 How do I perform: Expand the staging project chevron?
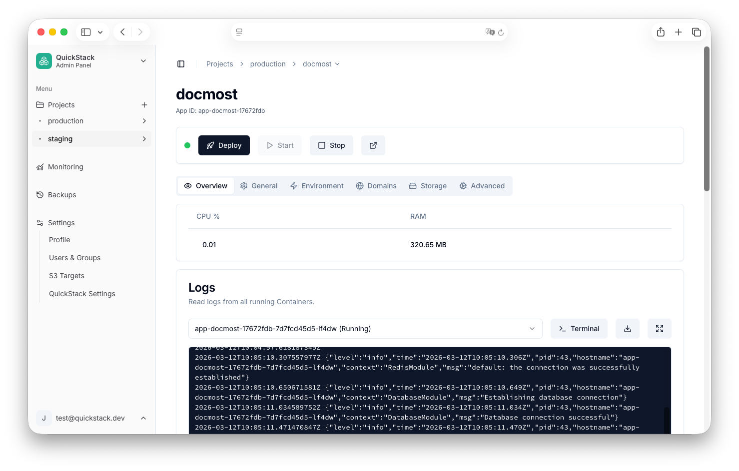coord(144,139)
